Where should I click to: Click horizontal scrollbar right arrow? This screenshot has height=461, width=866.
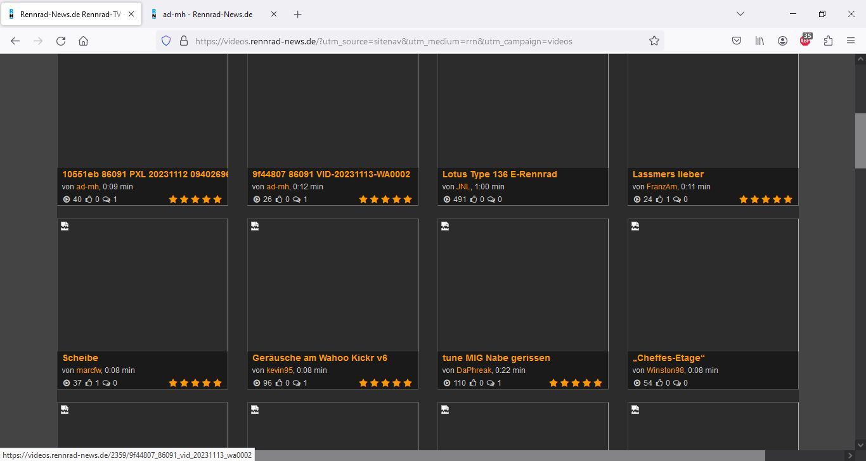(x=850, y=455)
